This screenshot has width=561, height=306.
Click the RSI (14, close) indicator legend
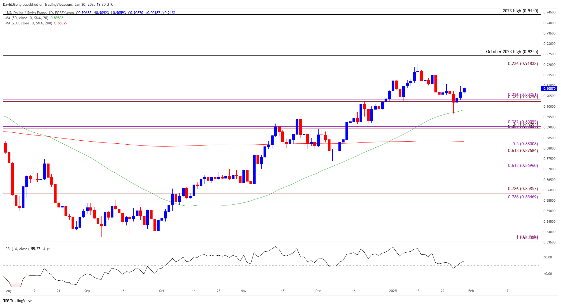tap(17, 249)
